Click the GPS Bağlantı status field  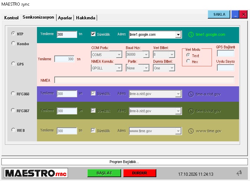[x=225, y=53]
